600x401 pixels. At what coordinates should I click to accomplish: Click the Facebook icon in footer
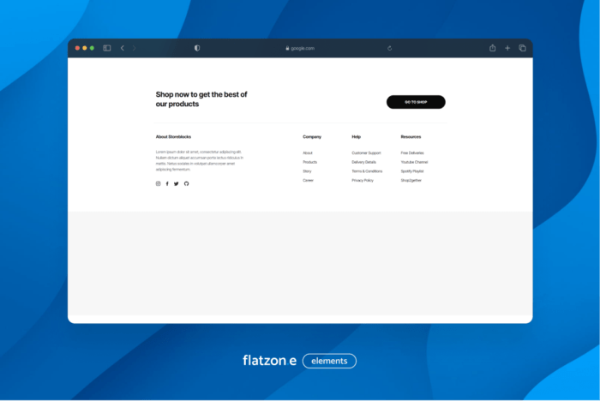click(x=167, y=183)
